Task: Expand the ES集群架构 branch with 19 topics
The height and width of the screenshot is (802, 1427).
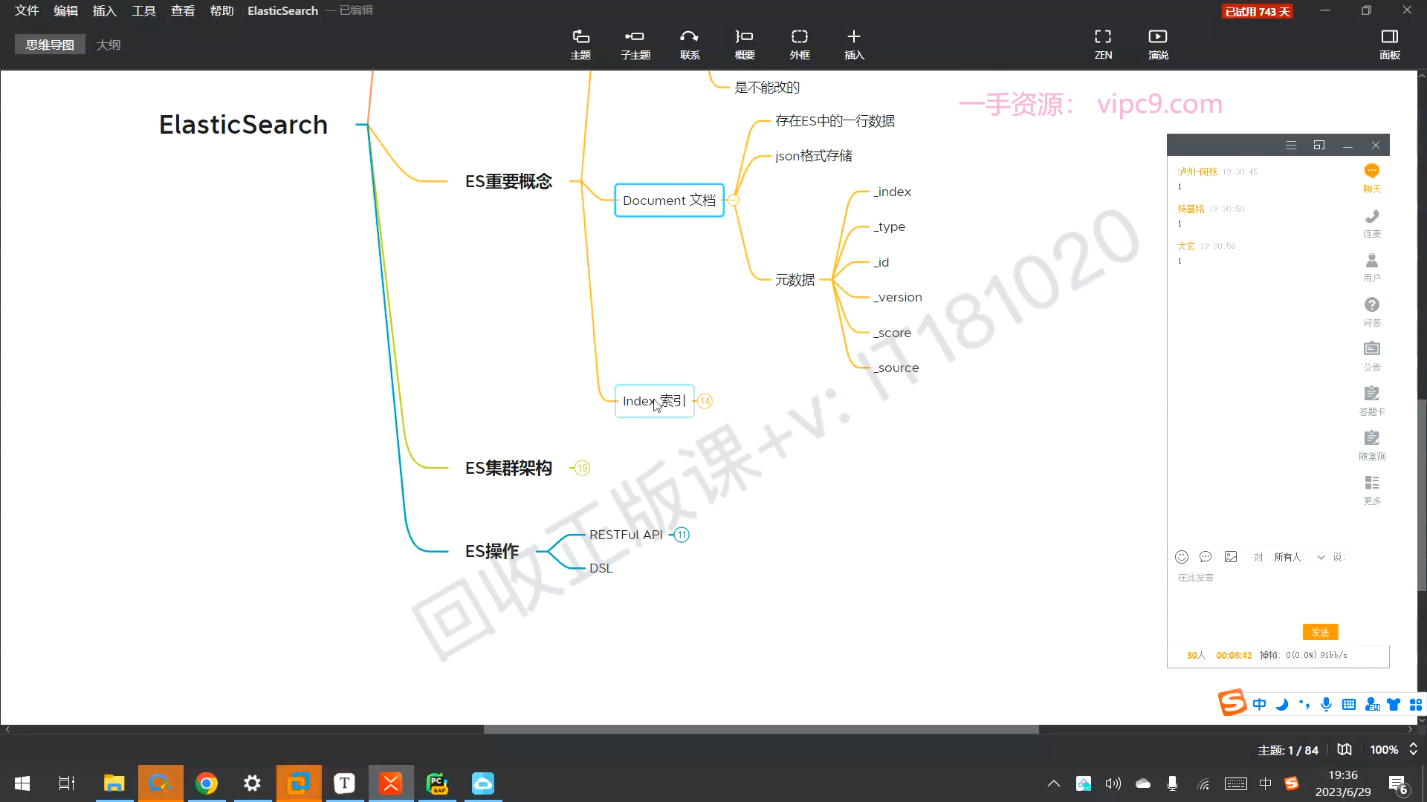Action: pyautogui.click(x=582, y=468)
